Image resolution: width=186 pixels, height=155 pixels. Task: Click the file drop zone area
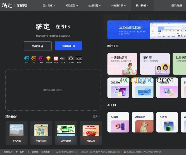[53, 90]
